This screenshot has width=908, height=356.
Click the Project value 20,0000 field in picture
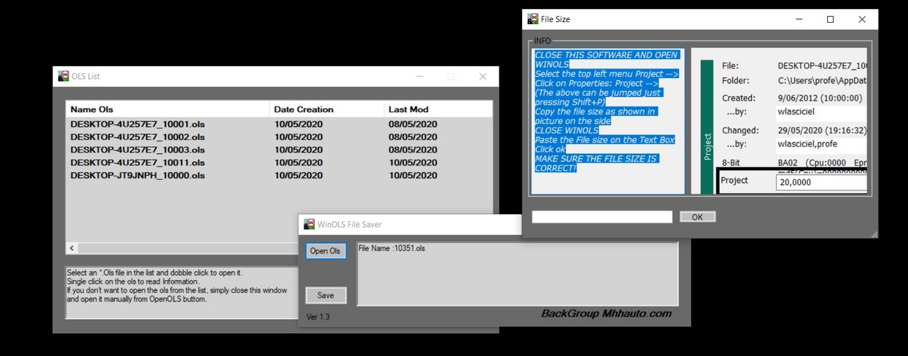pos(821,182)
